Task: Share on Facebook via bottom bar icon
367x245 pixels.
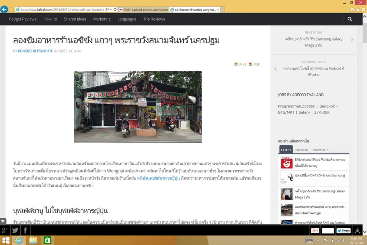Action: click(25, 230)
